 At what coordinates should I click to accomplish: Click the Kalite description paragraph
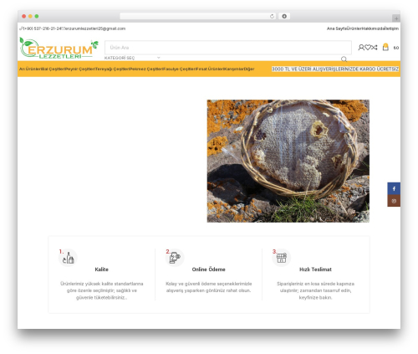[x=102, y=290]
